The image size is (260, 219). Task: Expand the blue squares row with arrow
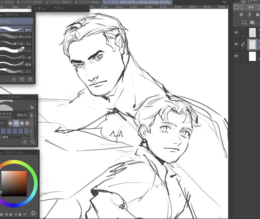click(x=31, y=131)
